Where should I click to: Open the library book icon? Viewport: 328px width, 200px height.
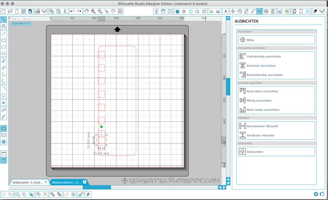pyautogui.click(x=4, y=135)
